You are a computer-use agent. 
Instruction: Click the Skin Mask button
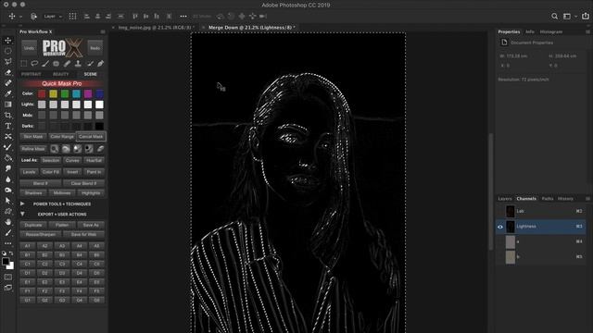tap(33, 137)
